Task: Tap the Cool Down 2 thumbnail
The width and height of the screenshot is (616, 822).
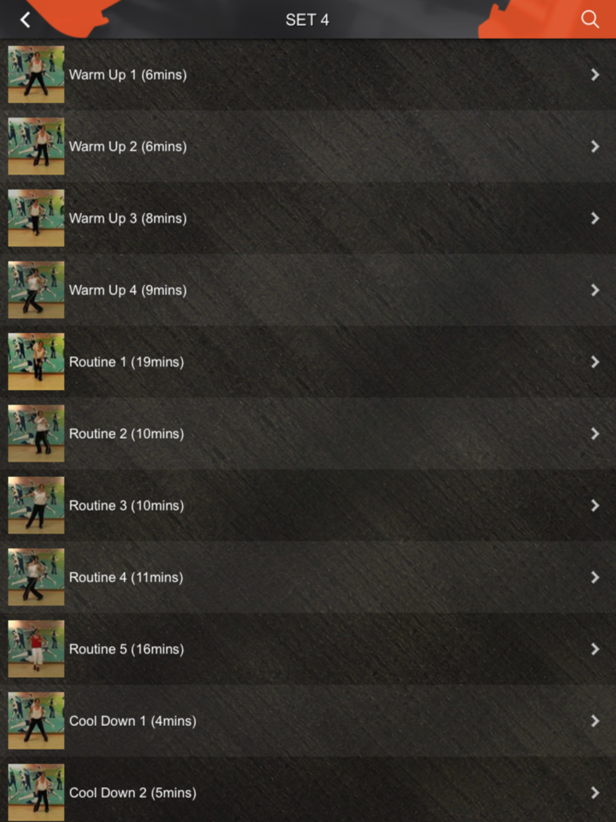Action: (36, 792)
